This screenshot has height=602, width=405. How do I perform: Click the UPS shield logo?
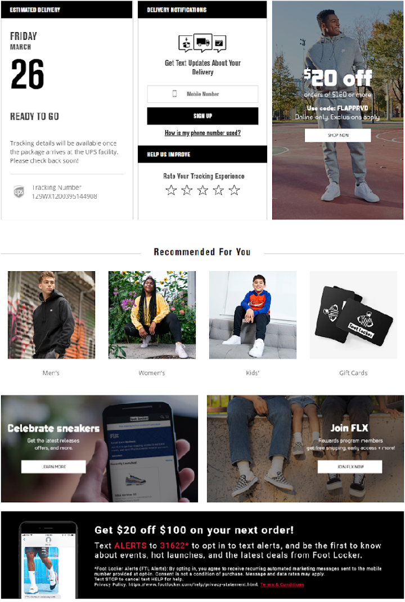click(x=19, y=191)
